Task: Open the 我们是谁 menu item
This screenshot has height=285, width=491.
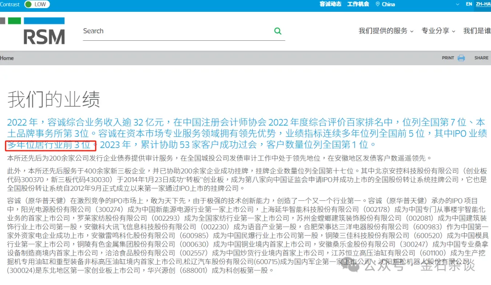Action: [477, 31]
